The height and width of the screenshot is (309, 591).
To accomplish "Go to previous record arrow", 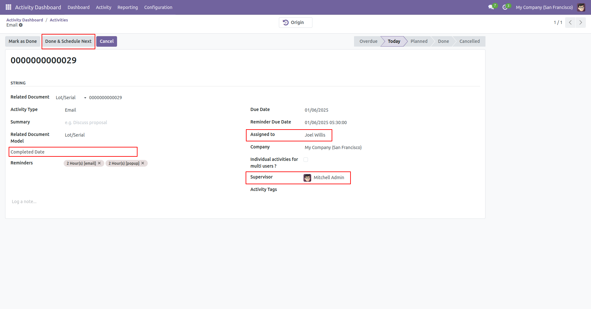I will 570,22.
